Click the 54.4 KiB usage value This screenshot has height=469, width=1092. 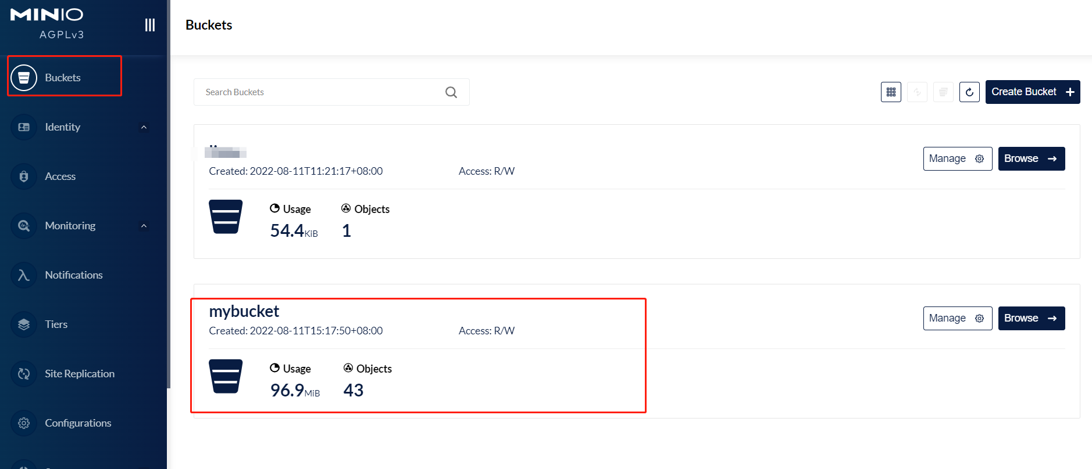click(294, 231)
